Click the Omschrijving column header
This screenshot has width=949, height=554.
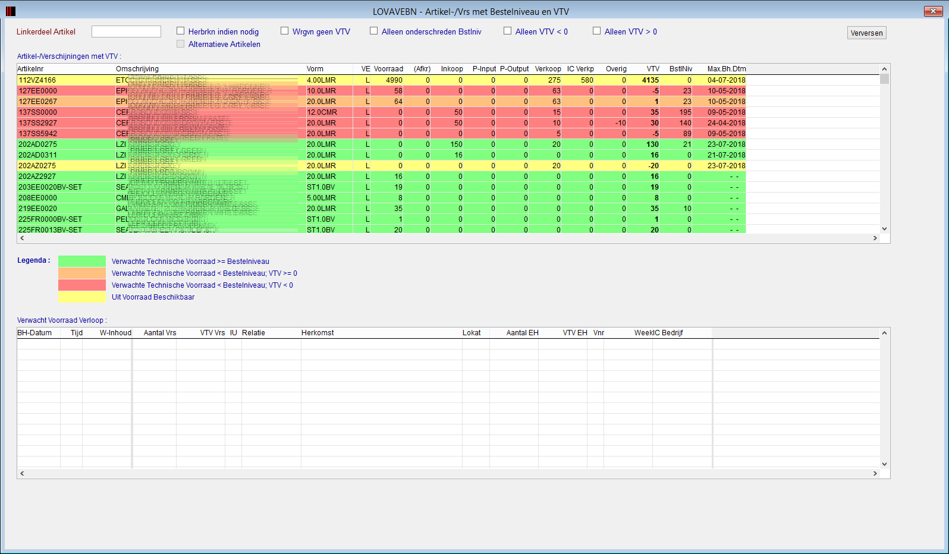[x=137, y=69]
